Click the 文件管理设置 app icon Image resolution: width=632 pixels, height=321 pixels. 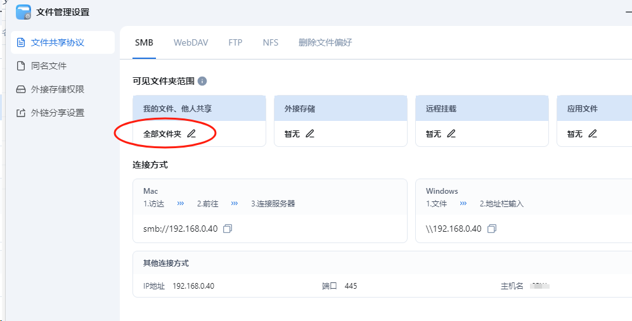click(23, 12)
